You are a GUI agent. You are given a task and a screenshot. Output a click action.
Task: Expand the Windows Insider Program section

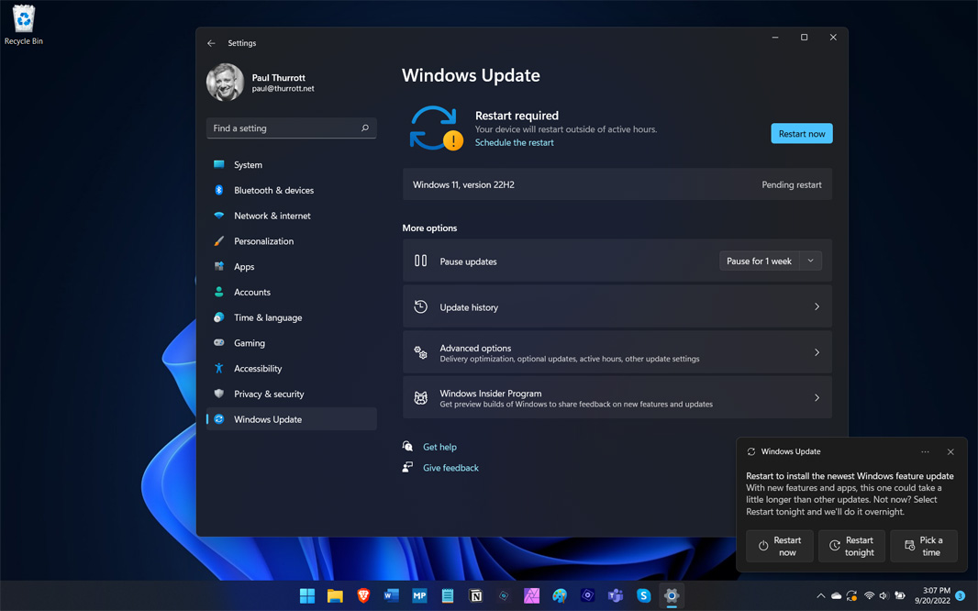[617, 397]
